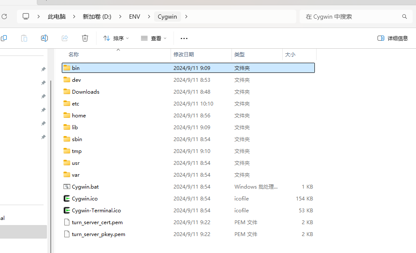Viewport: 416px width, 253px height.
Task: Open the 查看 view dropdown
Action: 154,38
